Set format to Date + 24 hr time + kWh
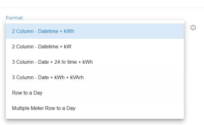 pyautogui.click(x=95, y=62)
